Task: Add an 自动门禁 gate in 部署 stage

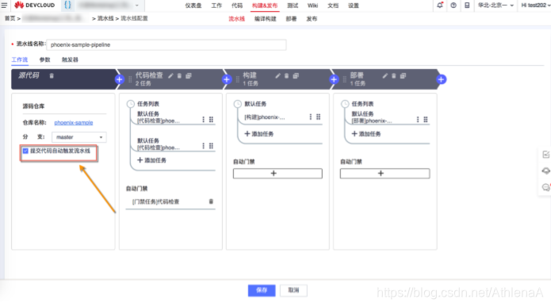Action: [x=385, y=174]
